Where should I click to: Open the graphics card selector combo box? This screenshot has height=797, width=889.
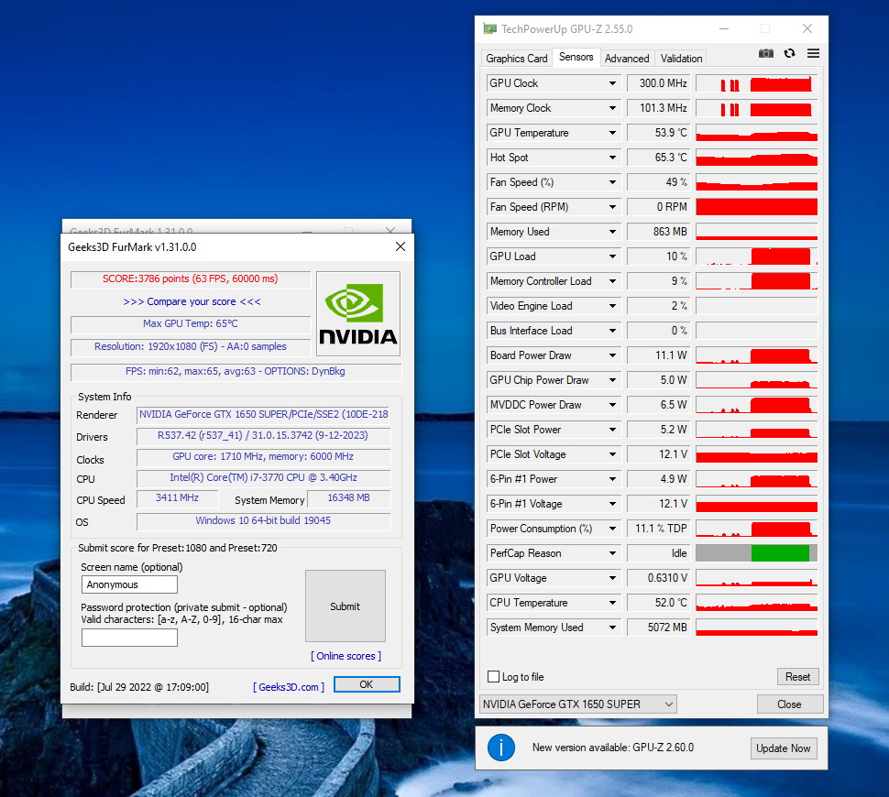coord(577,704)
